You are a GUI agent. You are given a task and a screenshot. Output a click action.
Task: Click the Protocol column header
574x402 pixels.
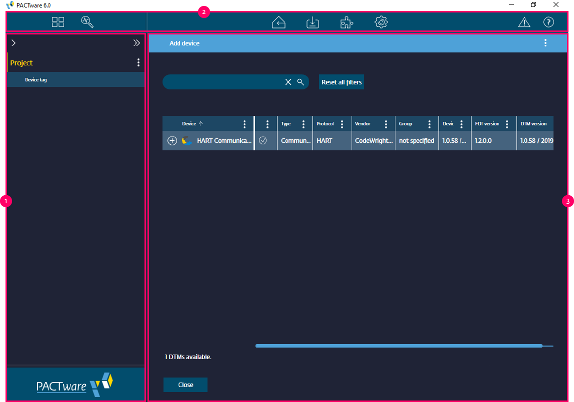pos(325,124)
